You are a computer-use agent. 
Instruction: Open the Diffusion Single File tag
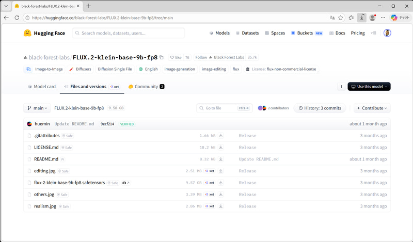tap(115, 69)
